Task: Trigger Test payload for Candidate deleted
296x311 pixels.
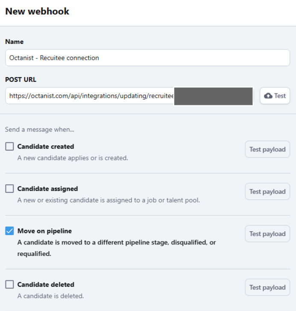Action: point(267,288)
